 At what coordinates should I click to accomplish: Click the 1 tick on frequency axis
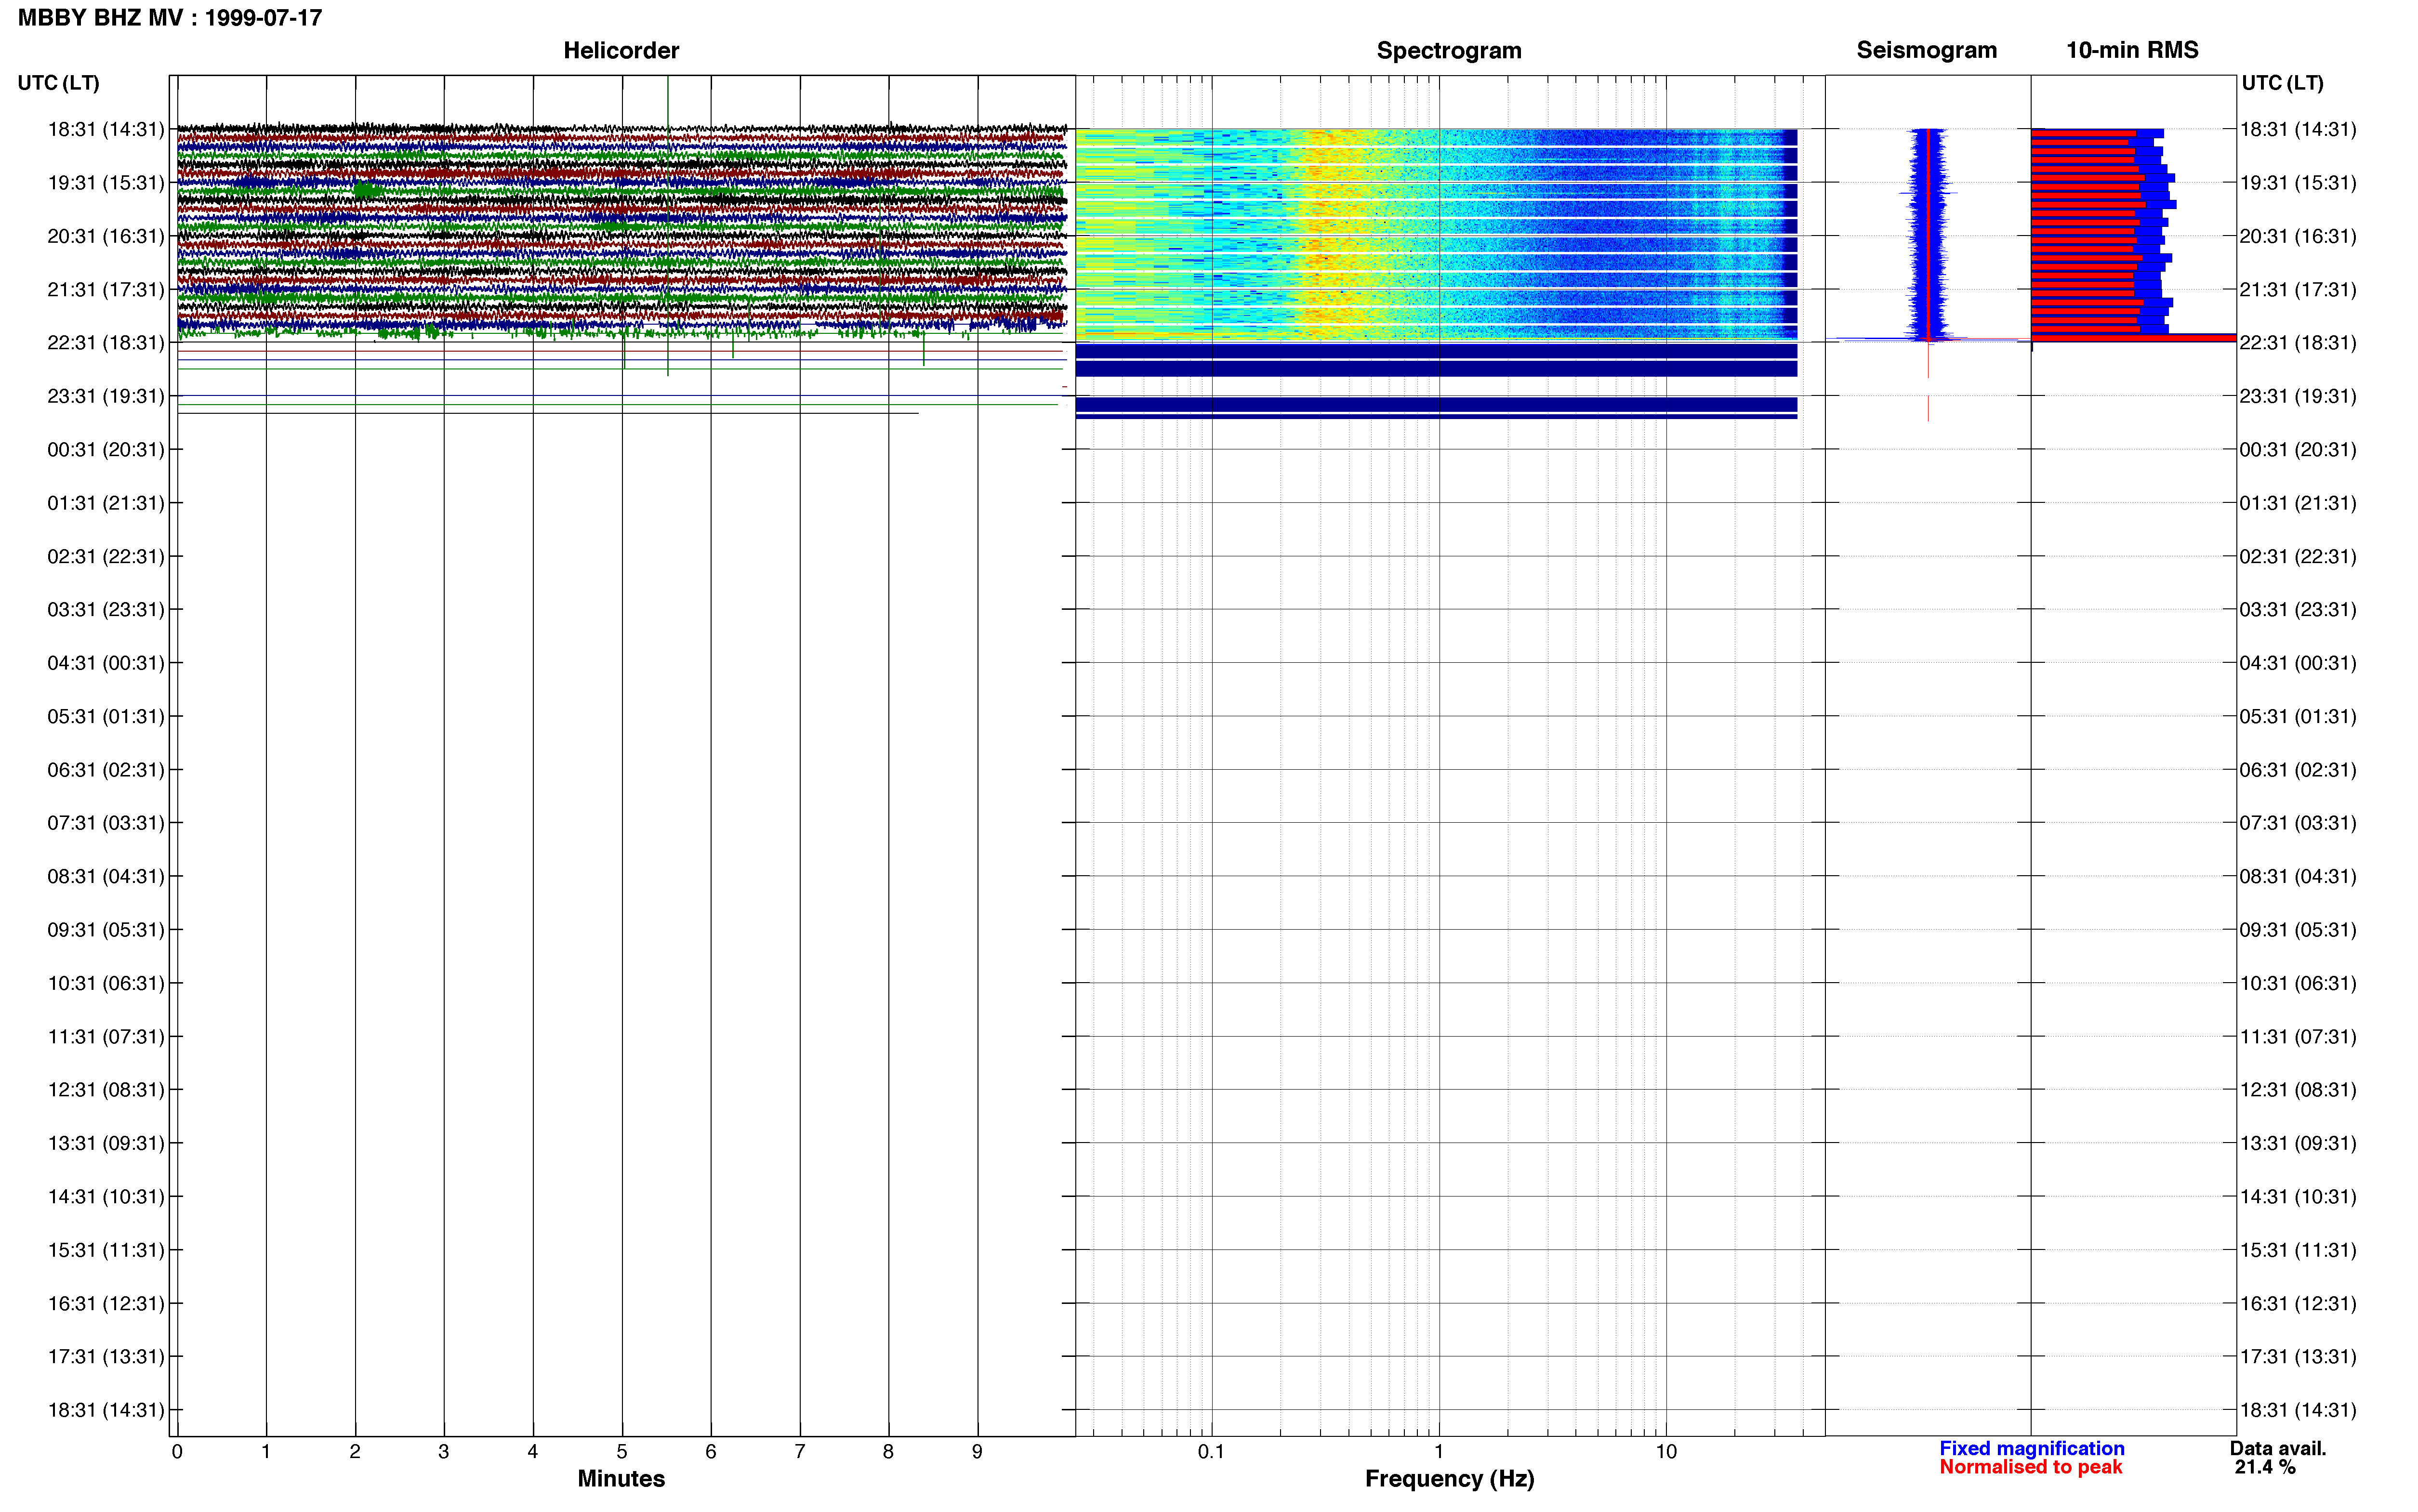point(1439,1451)
